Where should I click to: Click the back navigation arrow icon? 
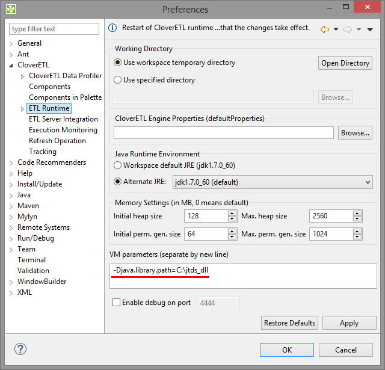tap(325, 29)
